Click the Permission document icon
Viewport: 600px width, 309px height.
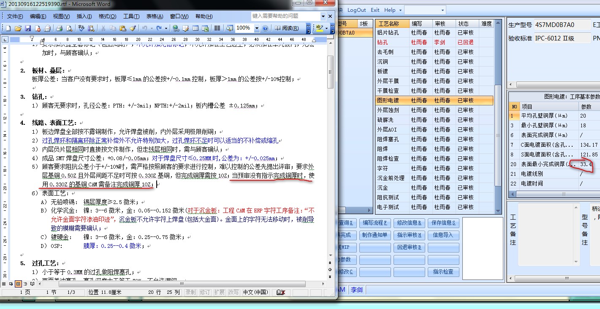coord(38,28)
